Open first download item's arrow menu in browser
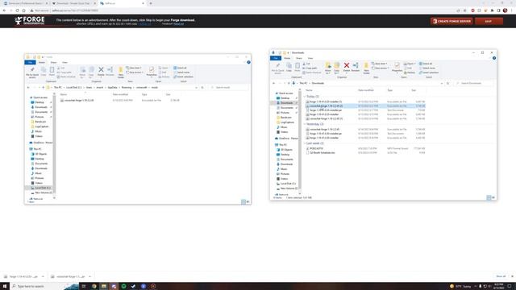Screen dimensions: 516x290 [43, 276]
